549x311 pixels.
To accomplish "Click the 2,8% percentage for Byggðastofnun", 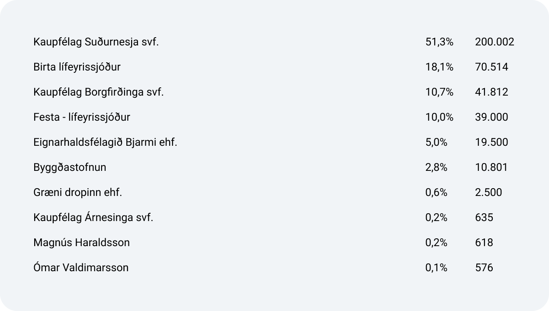I will coord(437,167).
